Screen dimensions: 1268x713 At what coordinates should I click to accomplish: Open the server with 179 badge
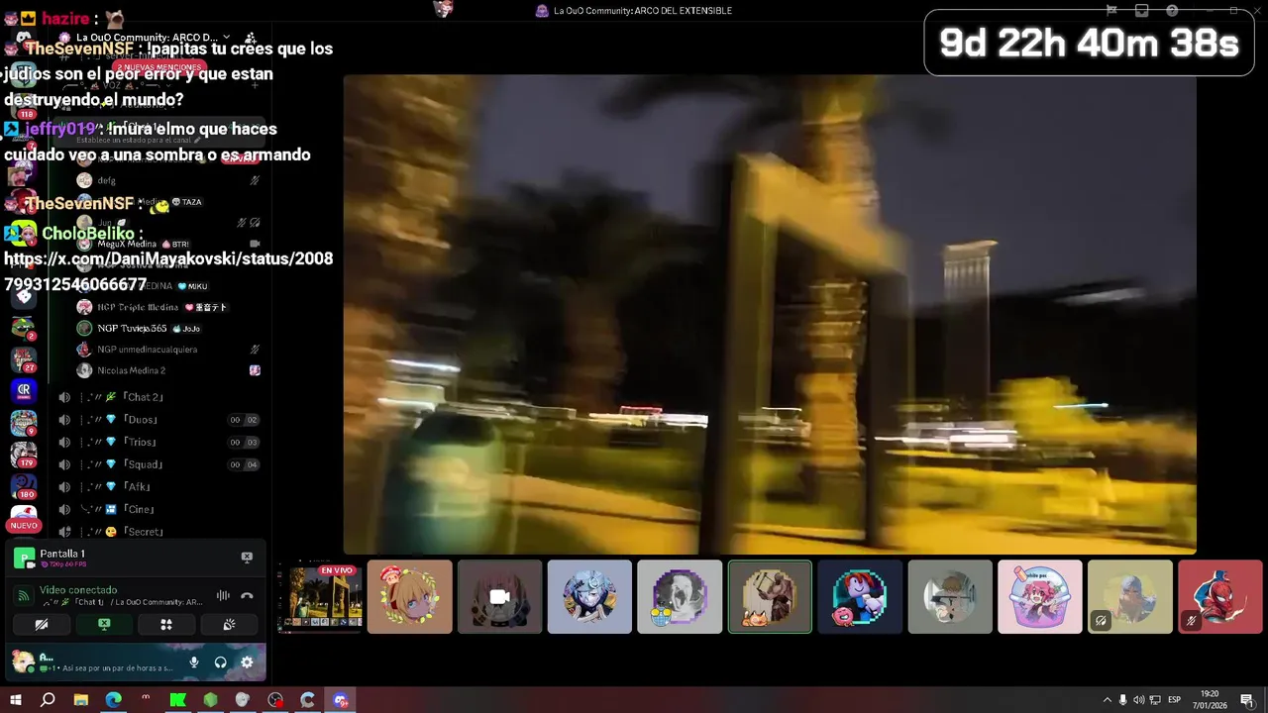point(24,455)
